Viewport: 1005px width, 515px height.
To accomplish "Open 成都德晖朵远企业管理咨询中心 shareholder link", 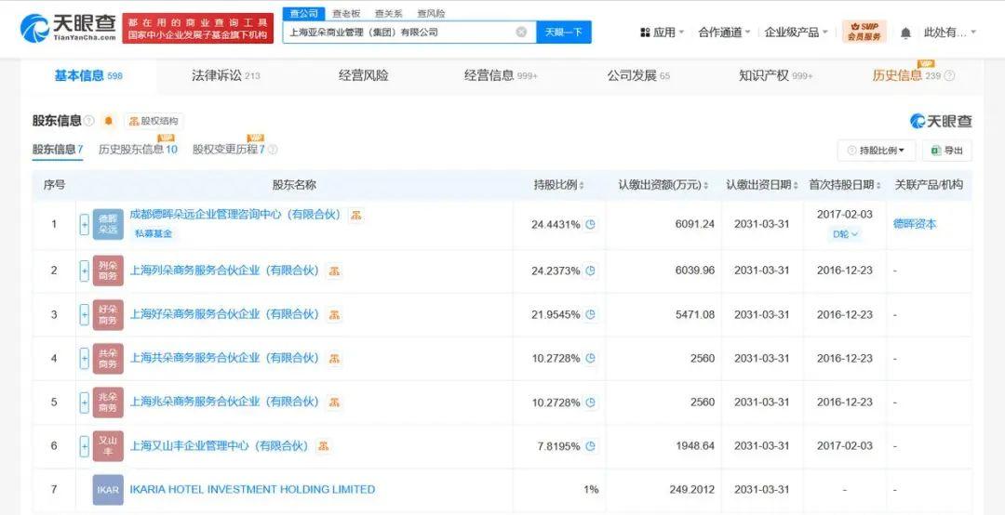I will (235, 215).
